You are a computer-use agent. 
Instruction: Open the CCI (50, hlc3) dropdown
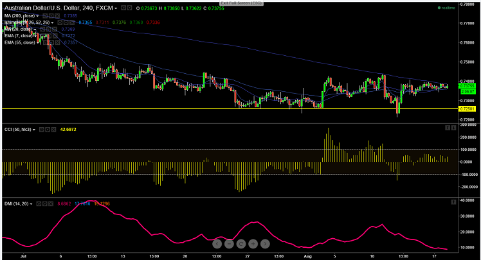click(35, 130)
